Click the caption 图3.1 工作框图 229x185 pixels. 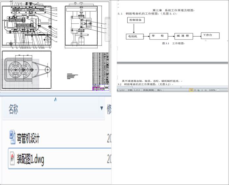(173, 43)
